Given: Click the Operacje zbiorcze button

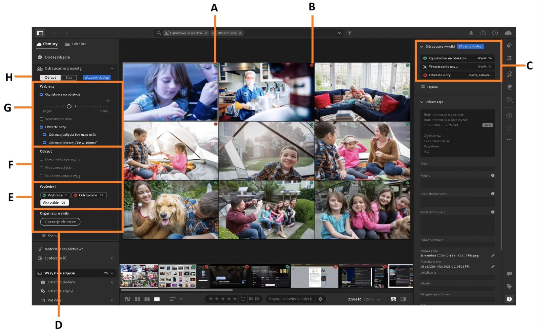Looking at the screenshot, I should 60,222.
